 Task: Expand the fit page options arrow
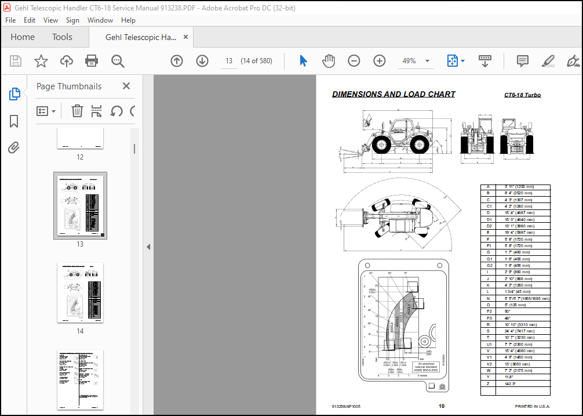[462, 61]
